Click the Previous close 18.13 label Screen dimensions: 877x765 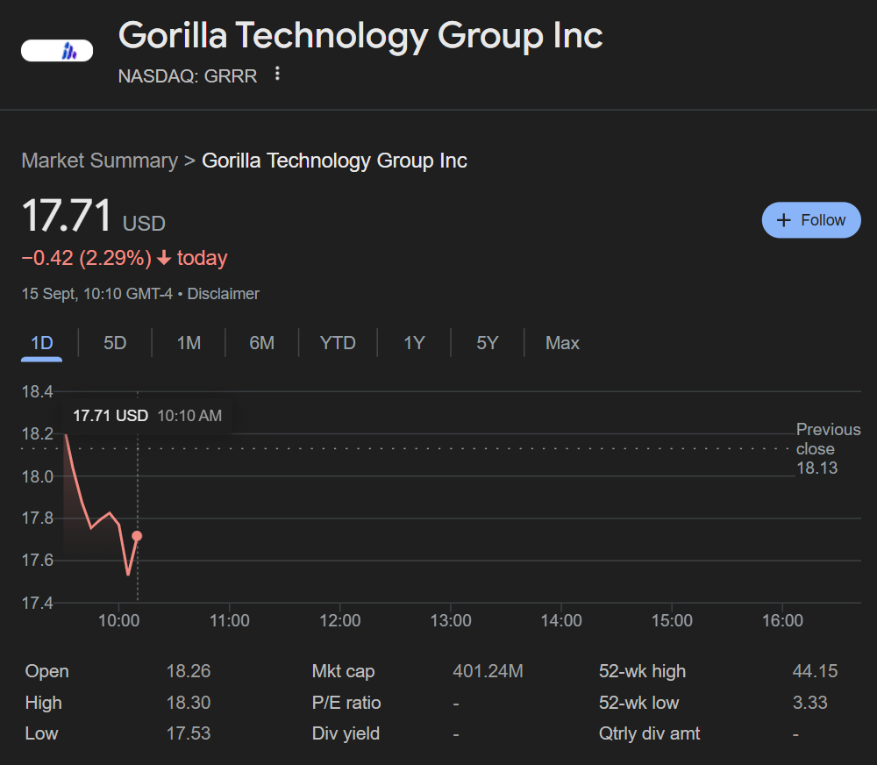coord(828,449)
